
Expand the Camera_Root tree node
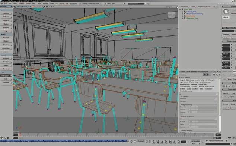click(x=182, y=12)
